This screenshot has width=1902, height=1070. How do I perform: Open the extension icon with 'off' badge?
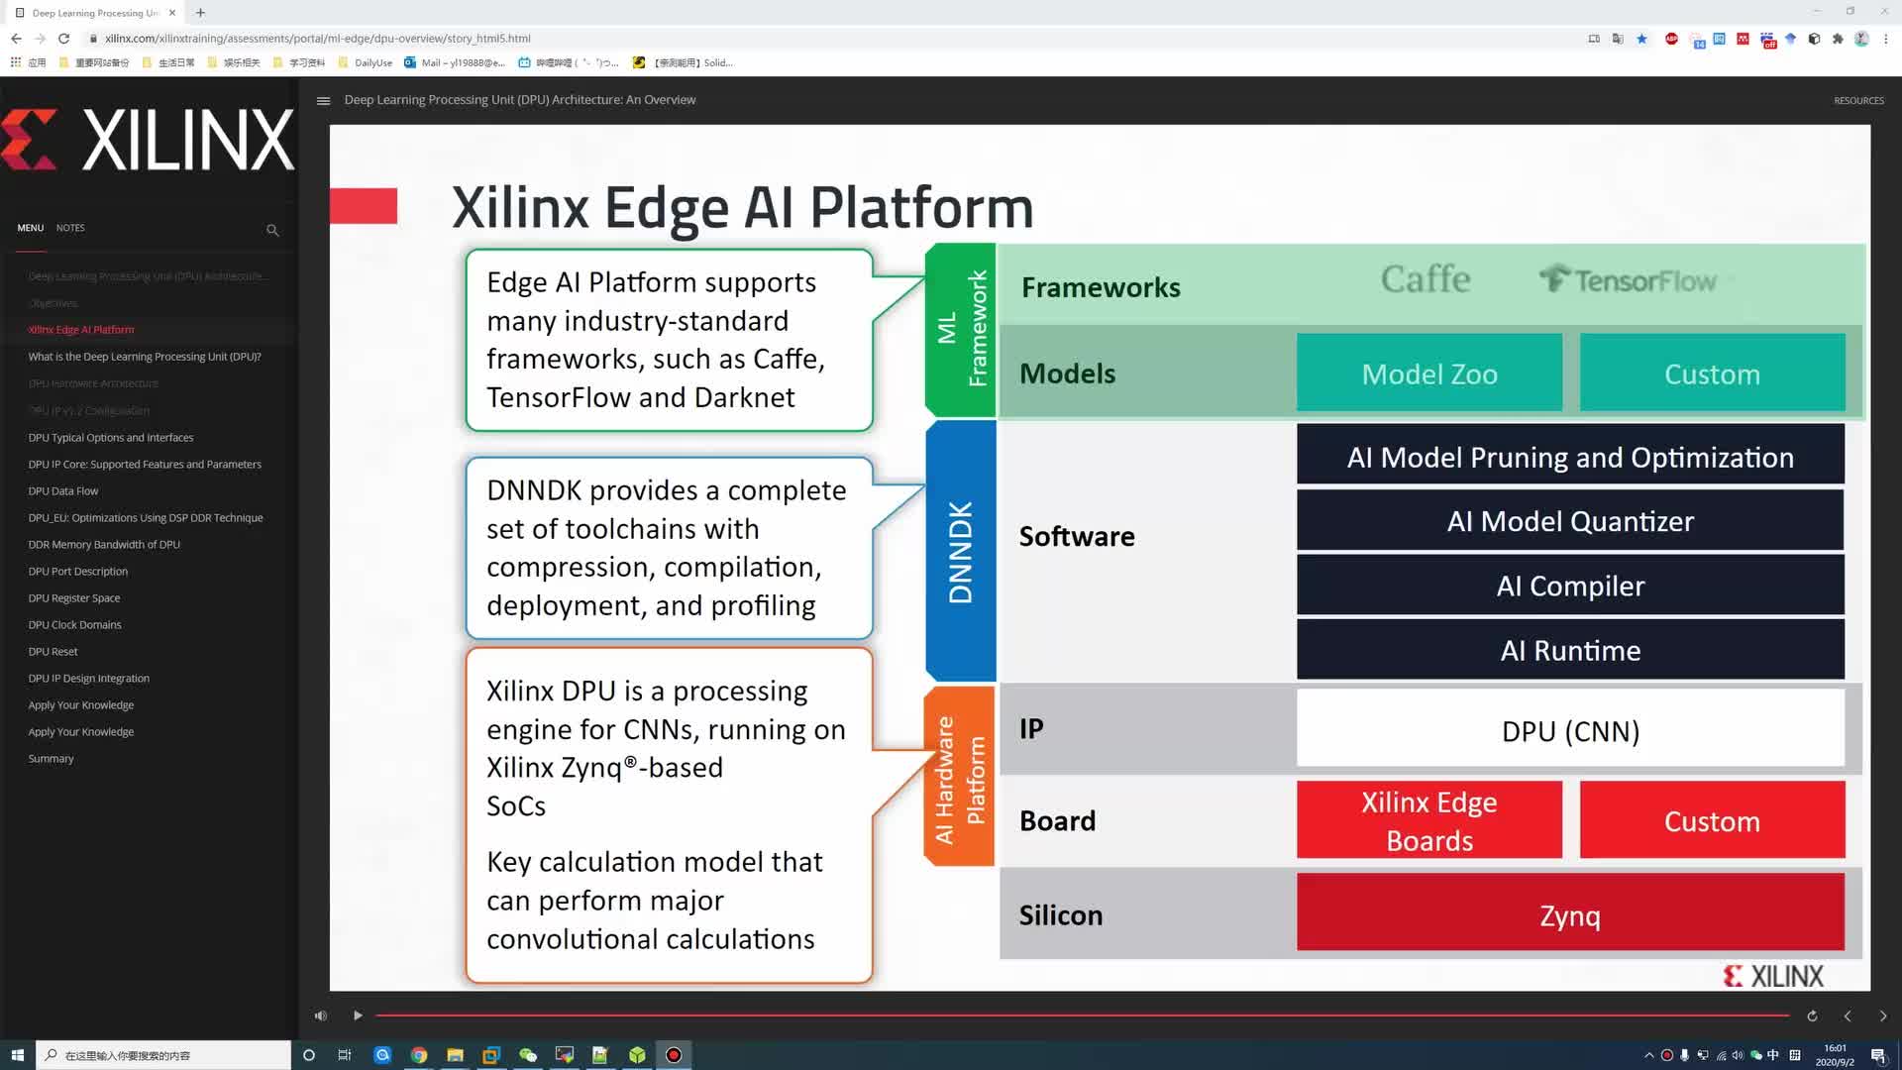pyautogui.click(x=1768, y=41)
